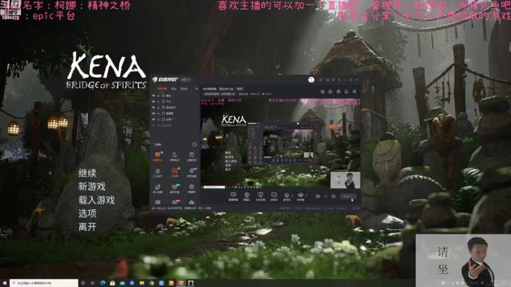This screenshot has width=511, height=287.
Task: Click the start streaming button
Action: click(348, 196)
